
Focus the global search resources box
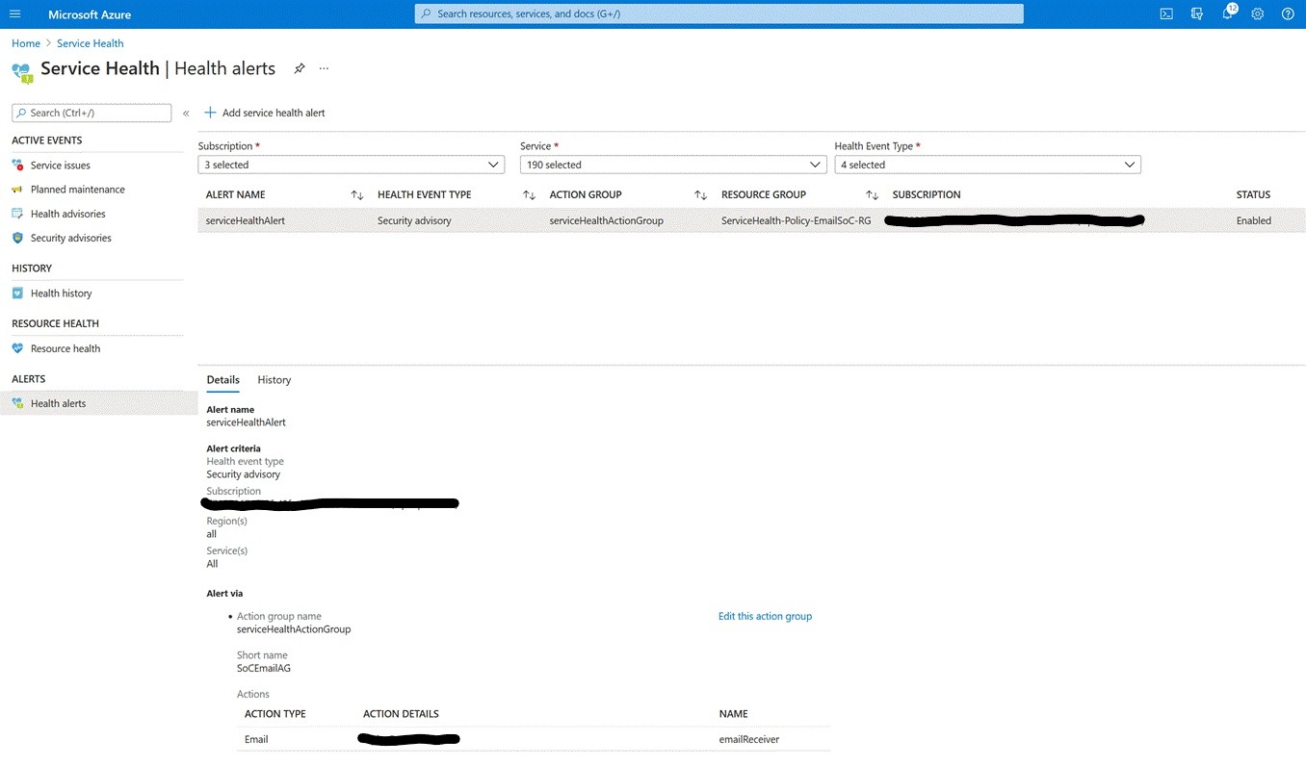coord(718,14)
